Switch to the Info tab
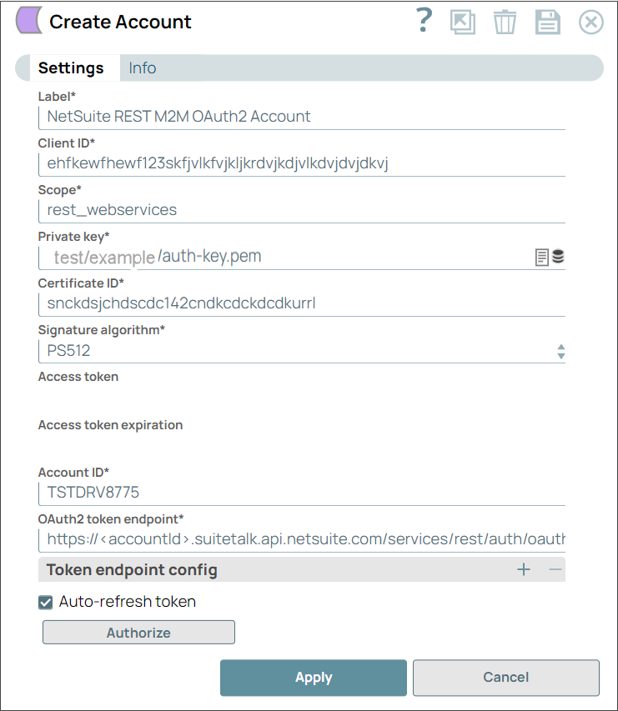Image resolution: width=618 pixels, height=711 pixels. (142, 68)
